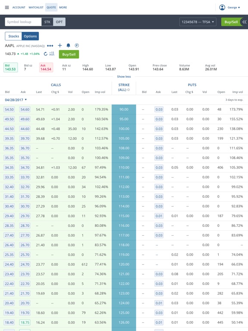Viewport: 248px width, 331px height.
Task: Click put ask 0.03 at strike 90
Action: pyautogui.click(x=159, y=109)
